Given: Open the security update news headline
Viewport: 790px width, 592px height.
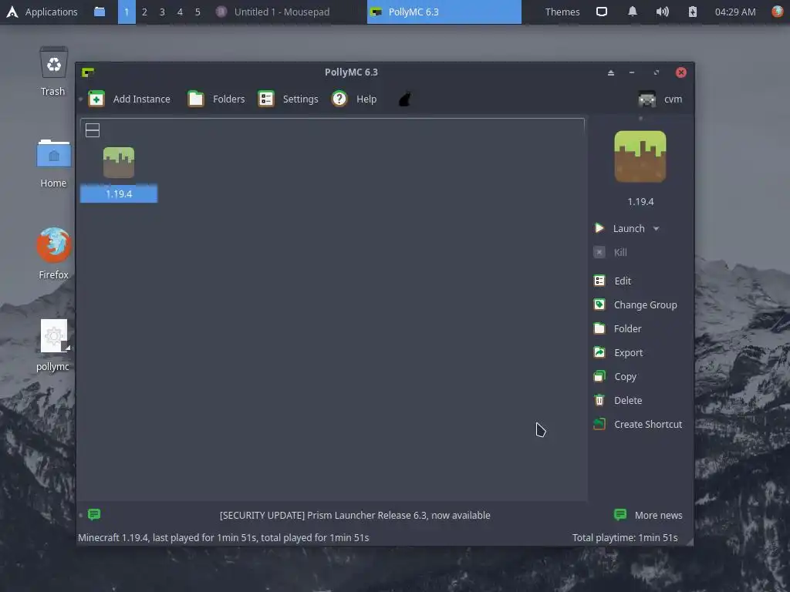Looking at the screenshot, I should pos(355,515).
